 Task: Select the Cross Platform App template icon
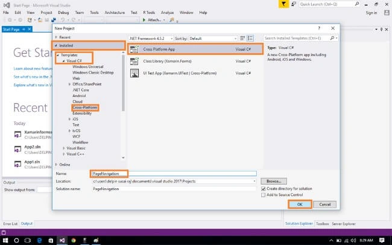pyautogui.click(x=134, y=49)
